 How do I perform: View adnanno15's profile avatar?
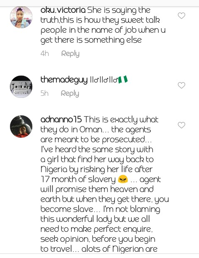[x=21, y=127]
